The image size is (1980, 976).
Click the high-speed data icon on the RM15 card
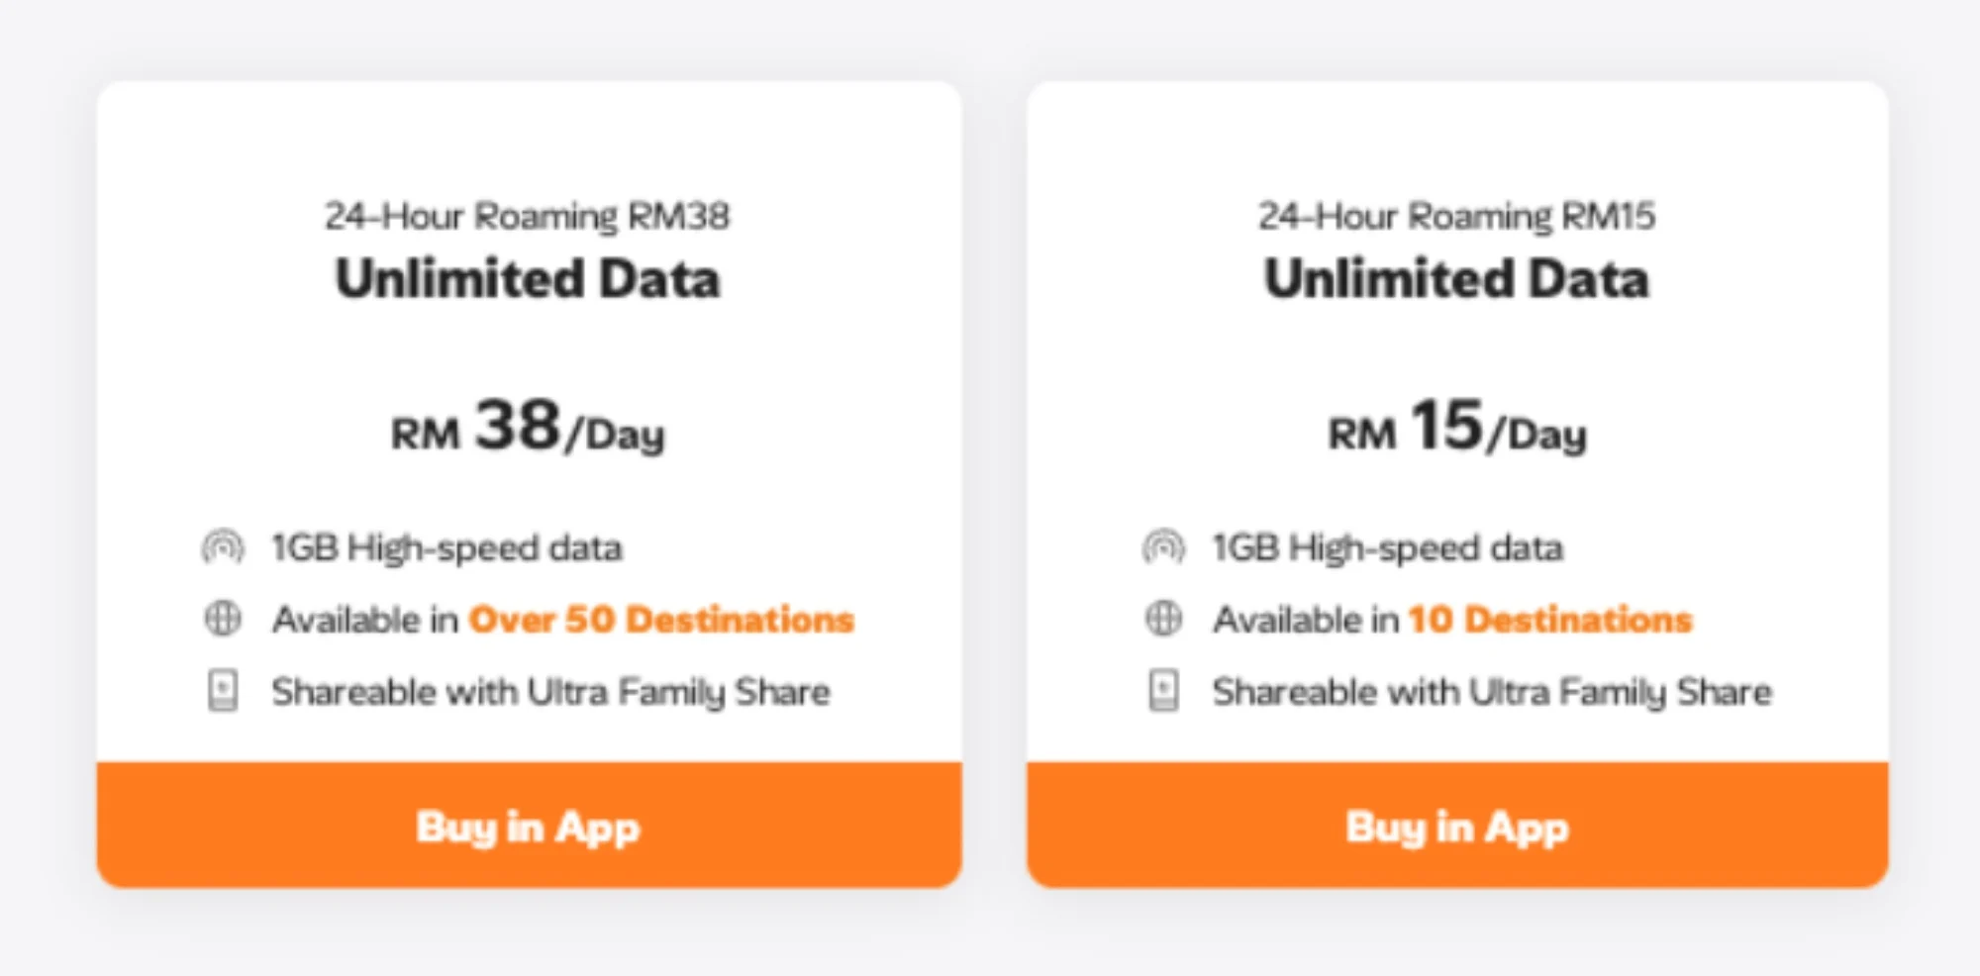pyautogui.click(x=1164, y=547)
